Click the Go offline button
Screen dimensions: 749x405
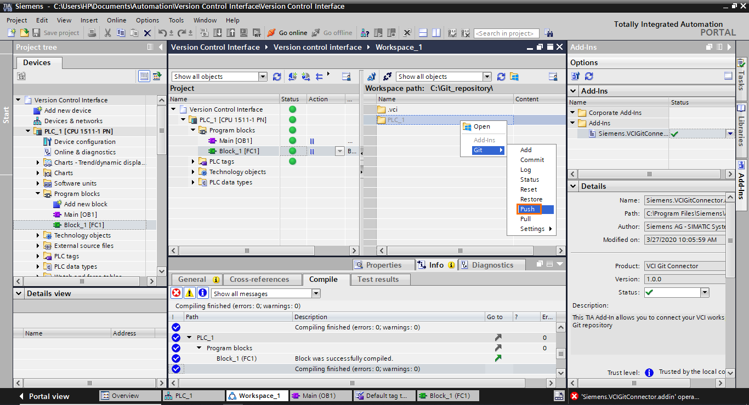point(332,33)
